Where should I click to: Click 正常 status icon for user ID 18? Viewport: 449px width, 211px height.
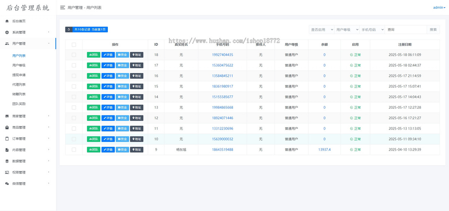click(x=351, y=55)
